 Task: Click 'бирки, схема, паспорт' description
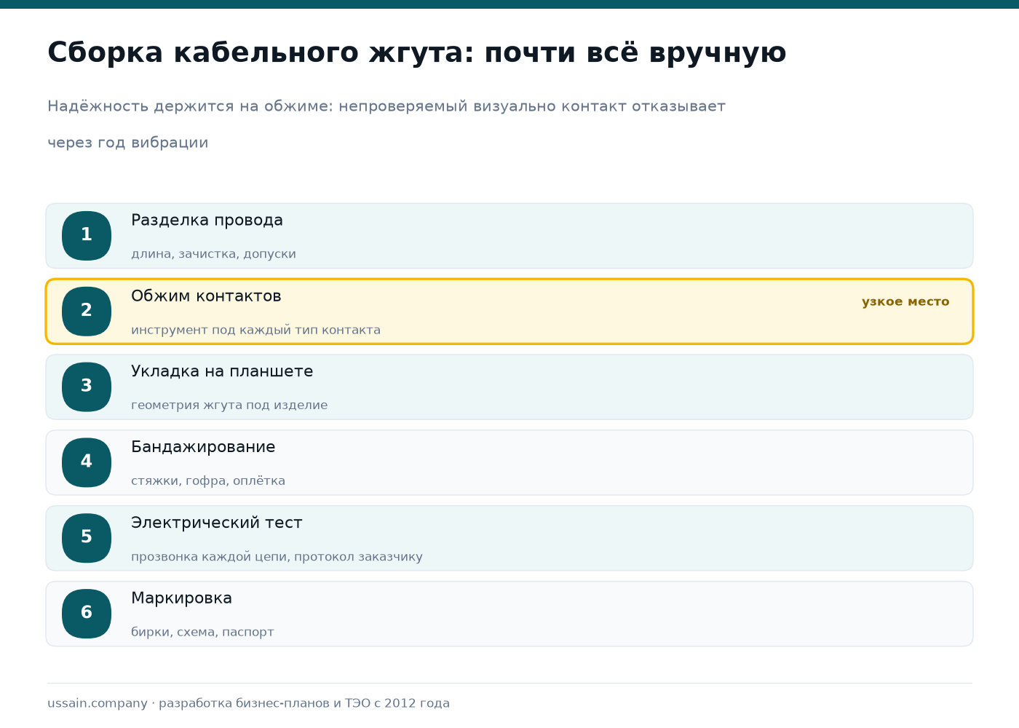tap(202, 632)
